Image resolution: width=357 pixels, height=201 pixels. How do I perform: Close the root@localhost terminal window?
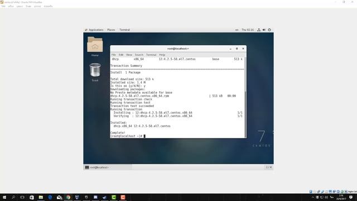pyautogui.click(x=243, y=49)
